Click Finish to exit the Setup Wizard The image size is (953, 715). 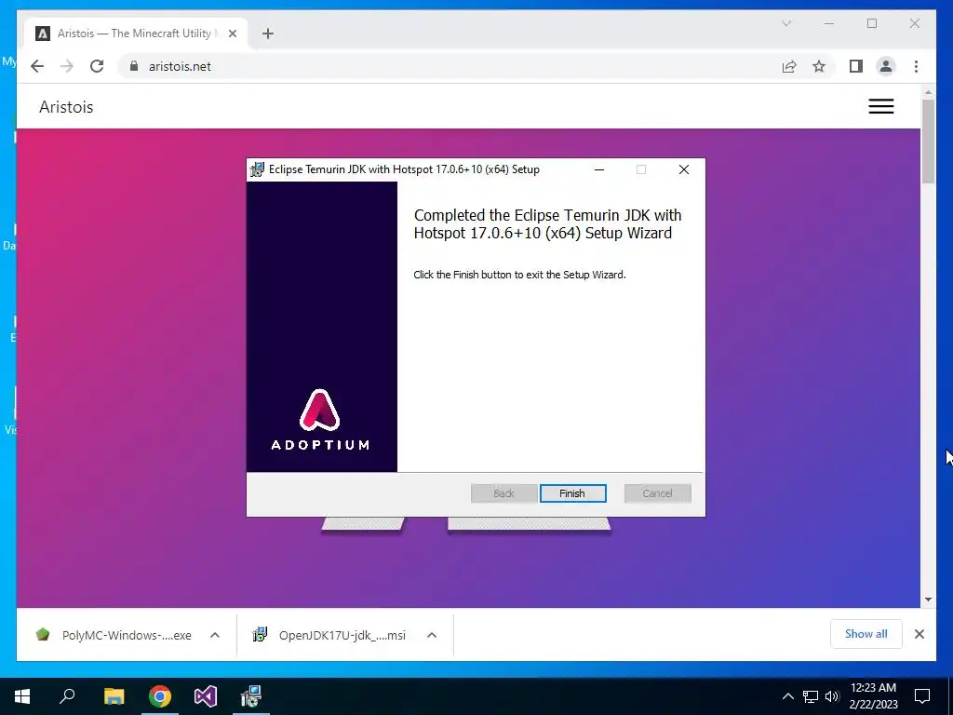point(572,493)
